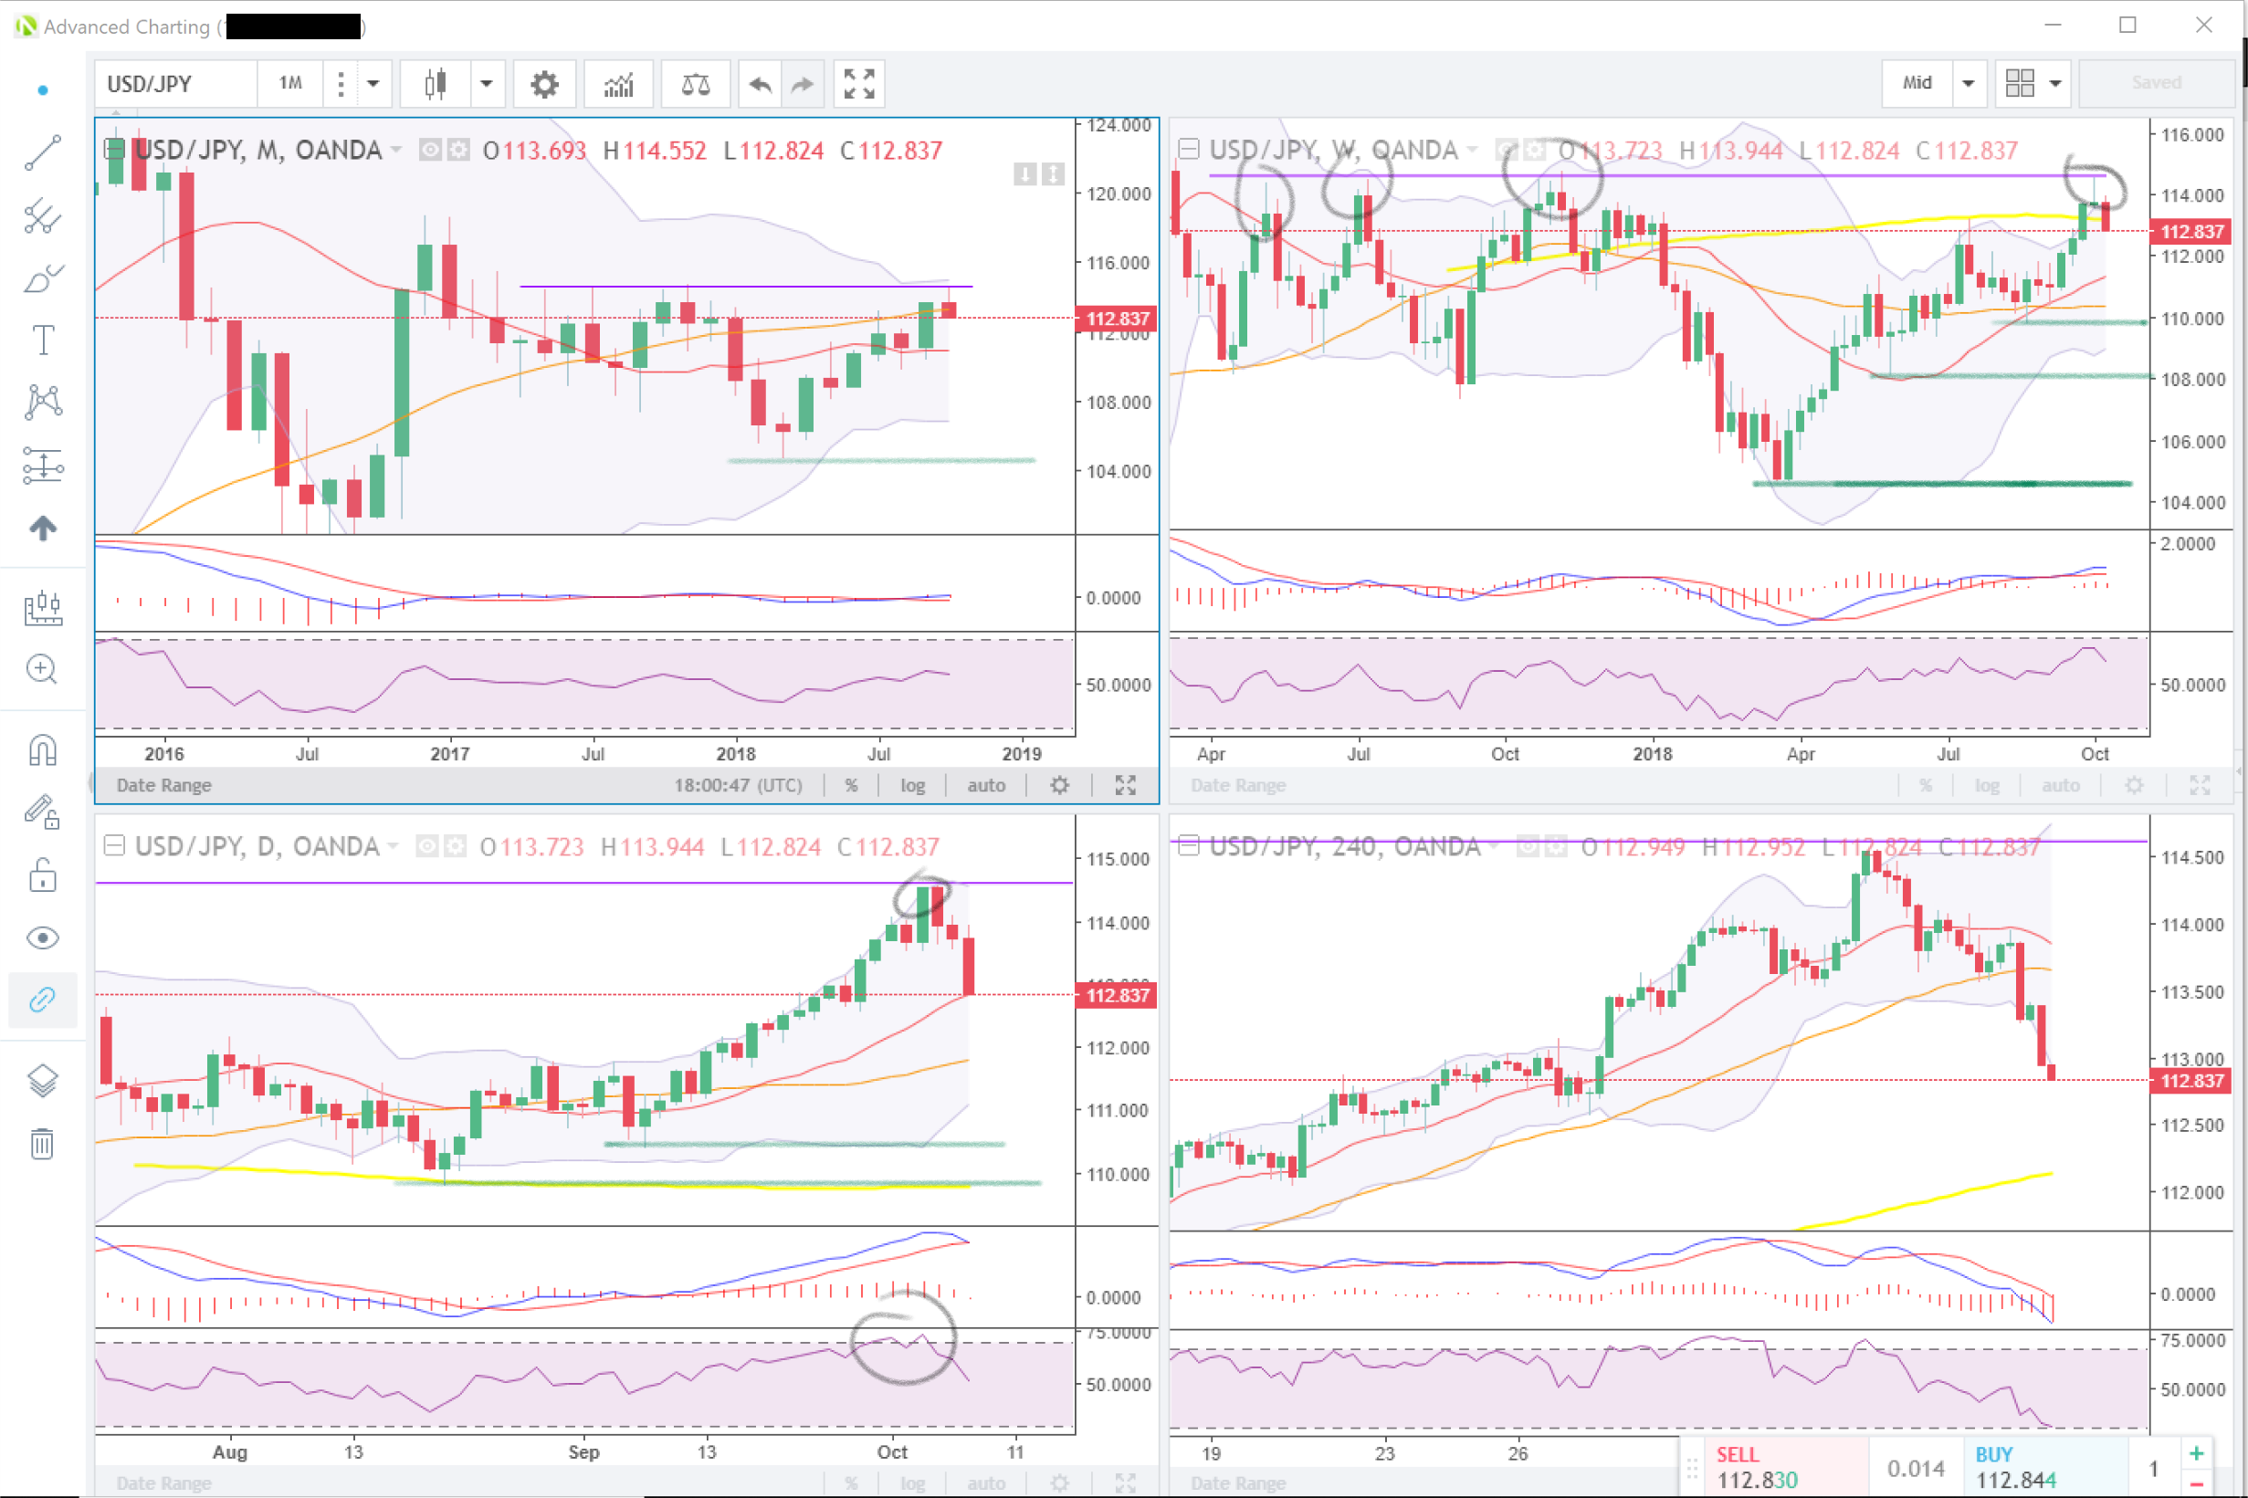Click the 1M timeframe selector

(x=290, y=83)
